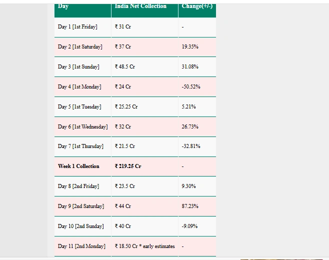Viewport: 329px width, 260px height.
Task: Click the 31.08% change value
Action: point(190,66)
